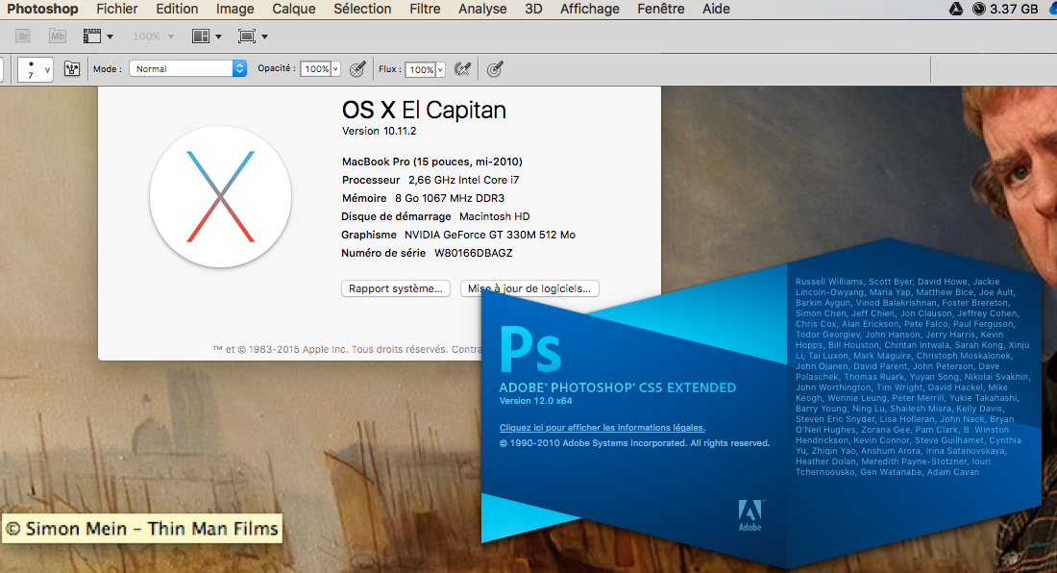Click the OS X El Capitan X logo
Screen dimensions: 1057x573
[x=220, y=197]
